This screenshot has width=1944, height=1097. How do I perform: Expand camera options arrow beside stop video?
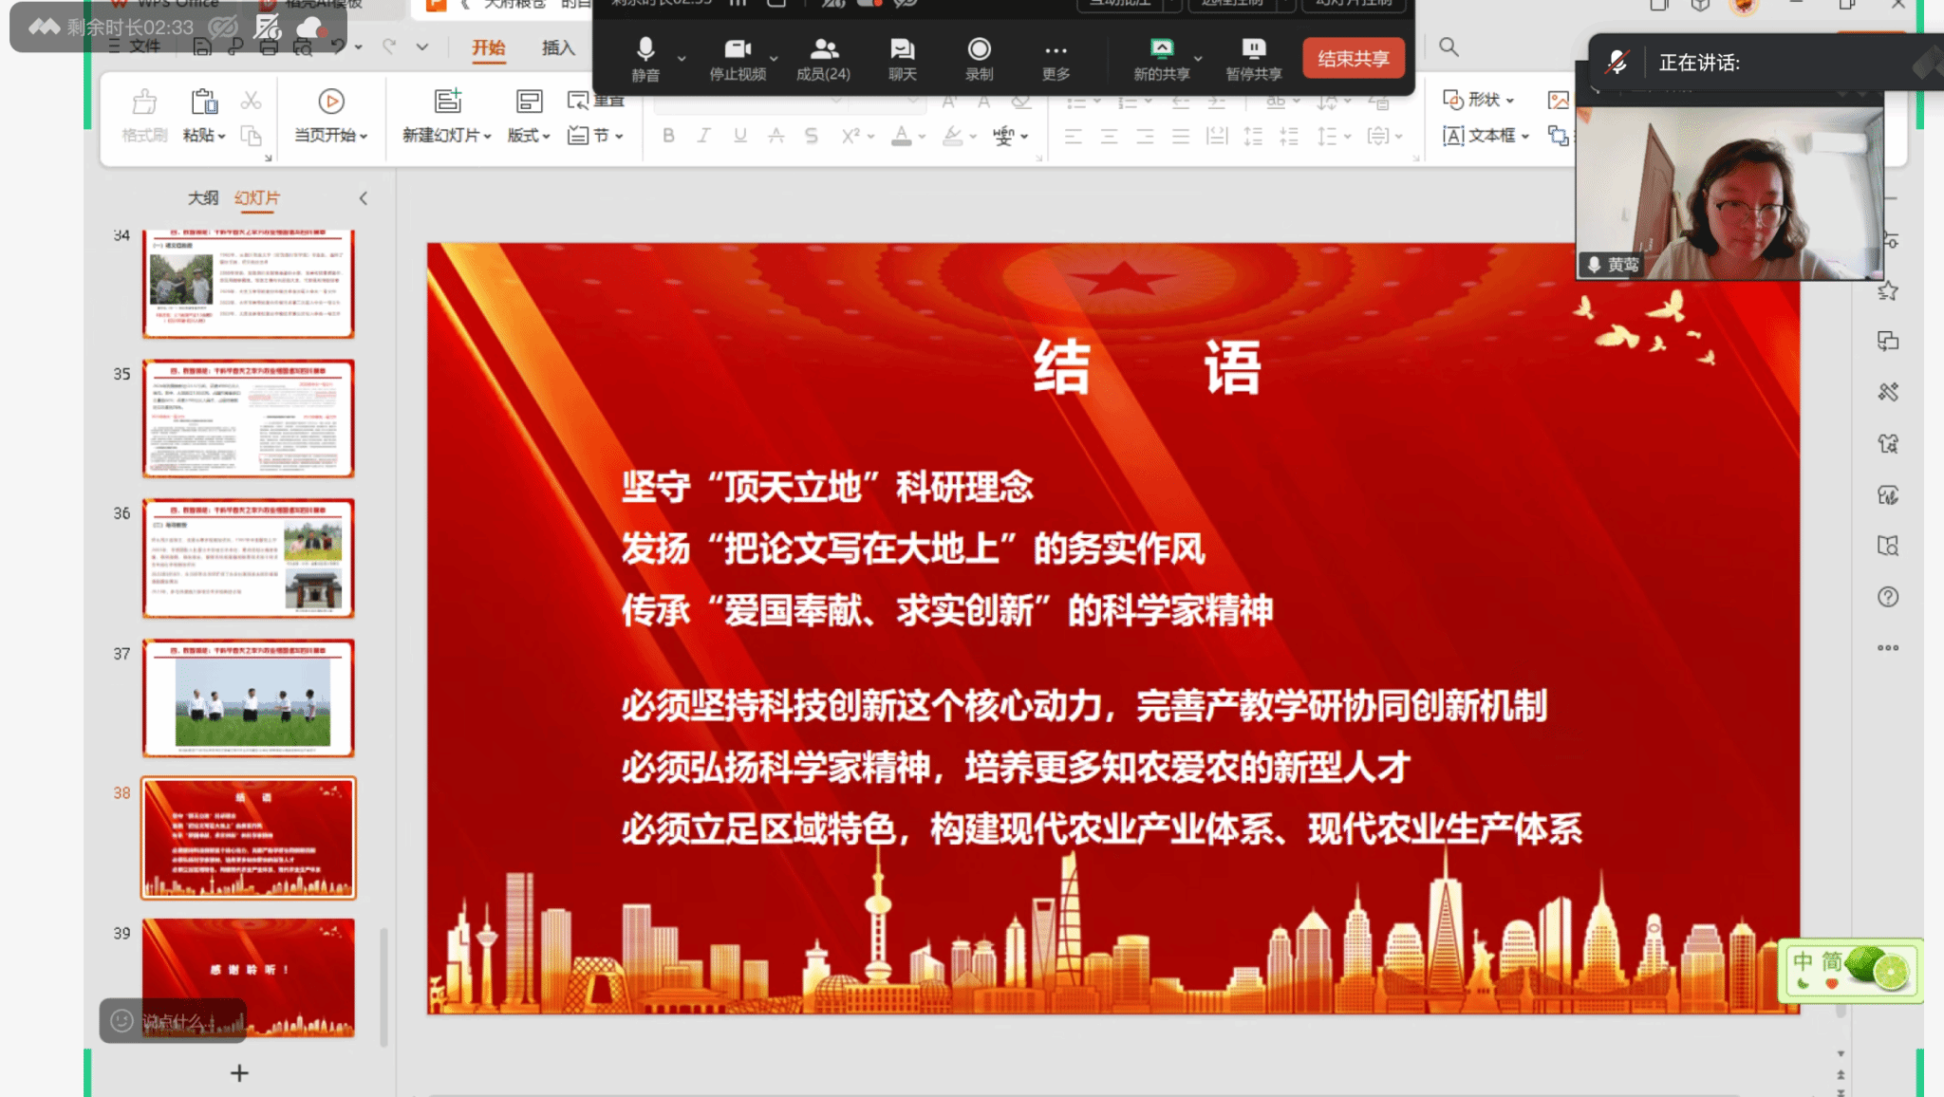tap(774, 59)
